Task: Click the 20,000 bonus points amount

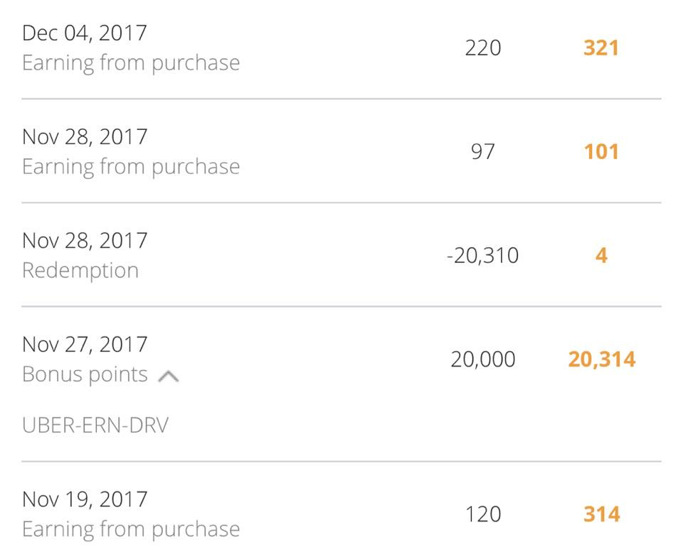Action: [482, 359]
